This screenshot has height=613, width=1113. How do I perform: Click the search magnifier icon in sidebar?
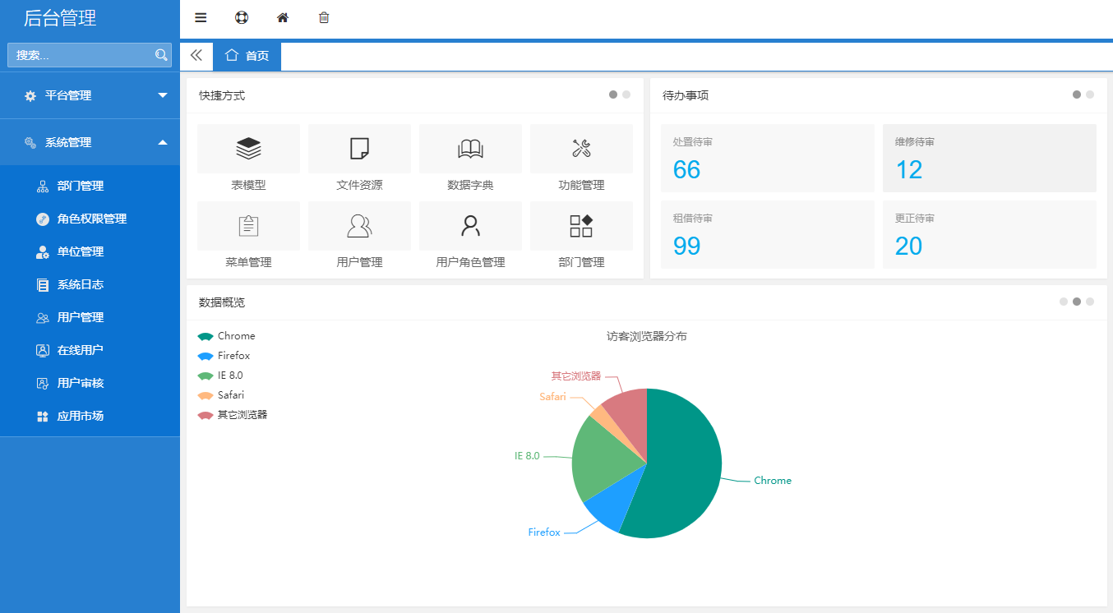(x=161, y=55)
